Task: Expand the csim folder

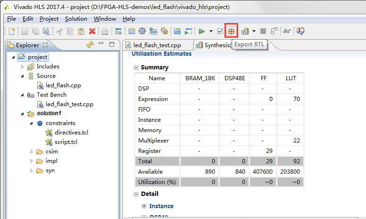Action: pyautogui.click(x=31, y=152)
